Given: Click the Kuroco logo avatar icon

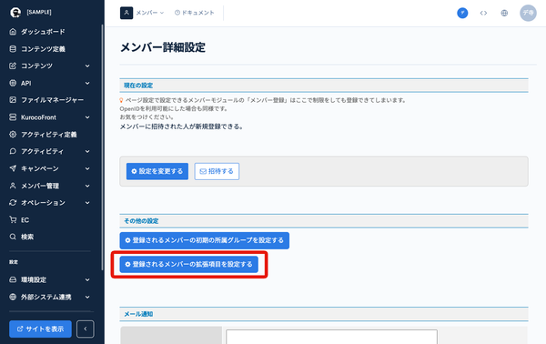Looking at the screenshot, I should coord(15,12).
